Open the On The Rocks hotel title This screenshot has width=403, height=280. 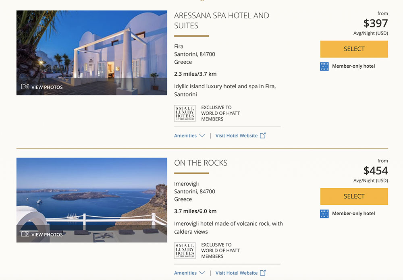point(201,163)
